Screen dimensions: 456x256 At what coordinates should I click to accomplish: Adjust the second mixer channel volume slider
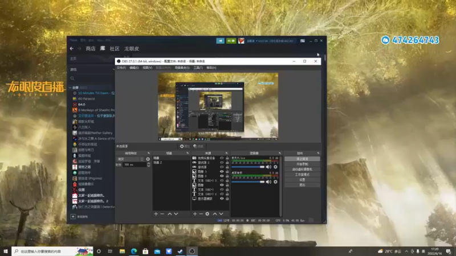tap(248, 182)
